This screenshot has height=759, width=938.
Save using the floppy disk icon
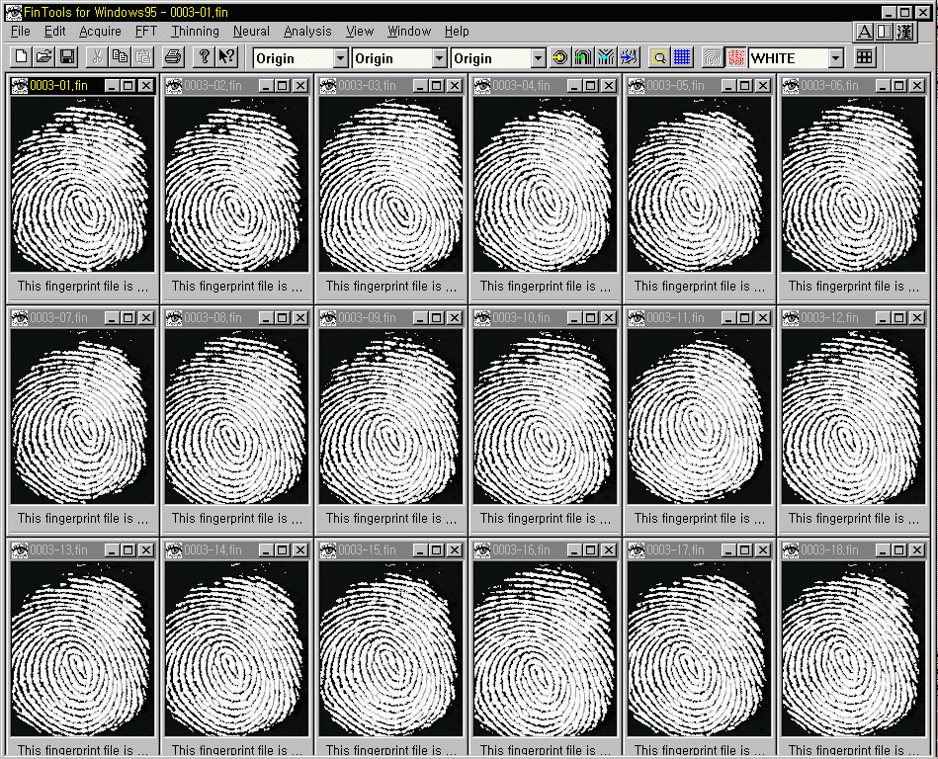tap(67, 57)
